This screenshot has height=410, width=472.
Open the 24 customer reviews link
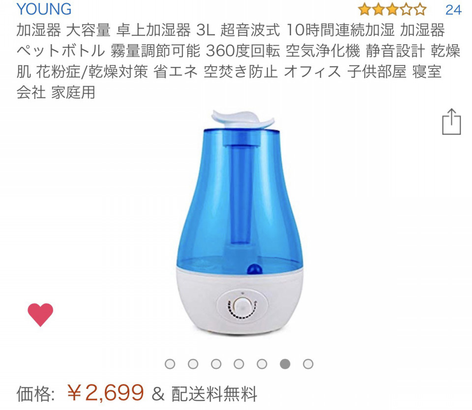pyautogui.click(x=453, y=10)
